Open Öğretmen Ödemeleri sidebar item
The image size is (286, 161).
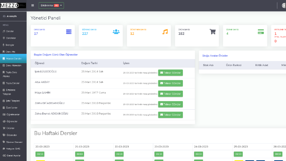click(x=13, y=142)
